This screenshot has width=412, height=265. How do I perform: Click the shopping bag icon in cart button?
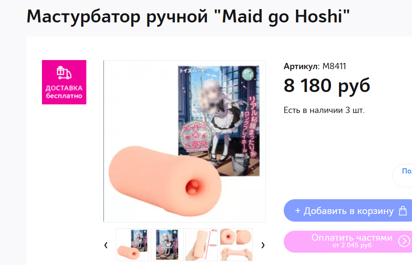[403, 211]
